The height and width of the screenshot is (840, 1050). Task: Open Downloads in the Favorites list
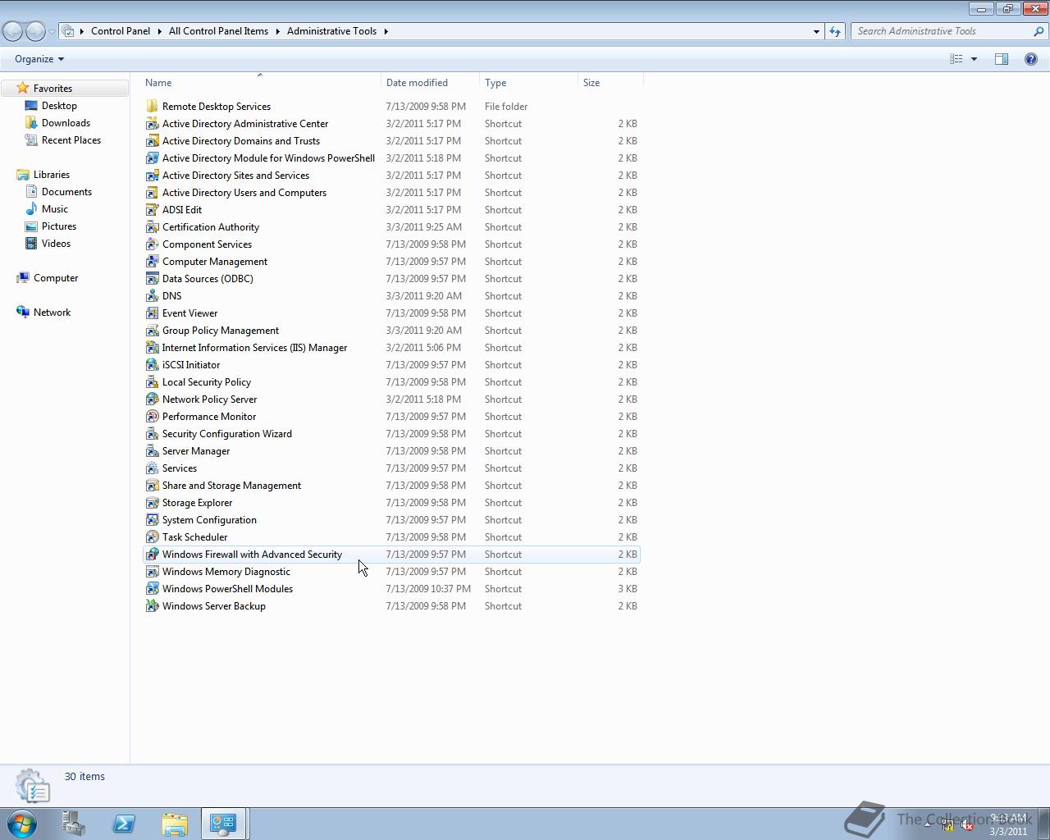[66, 123]
